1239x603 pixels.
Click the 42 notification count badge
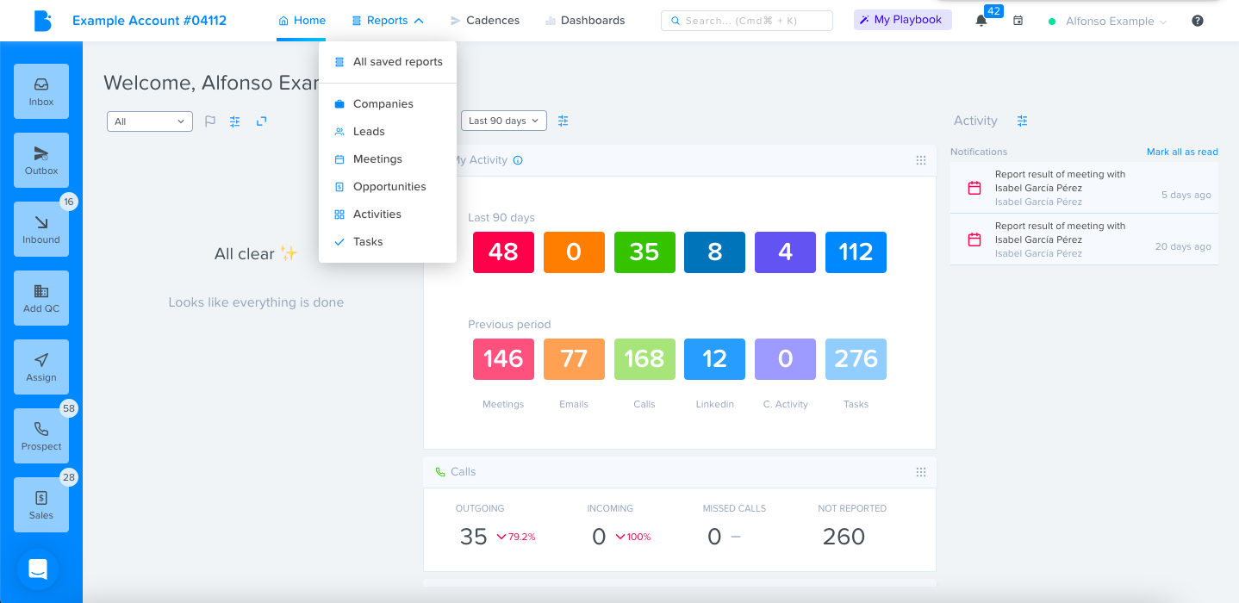[993, 11]
